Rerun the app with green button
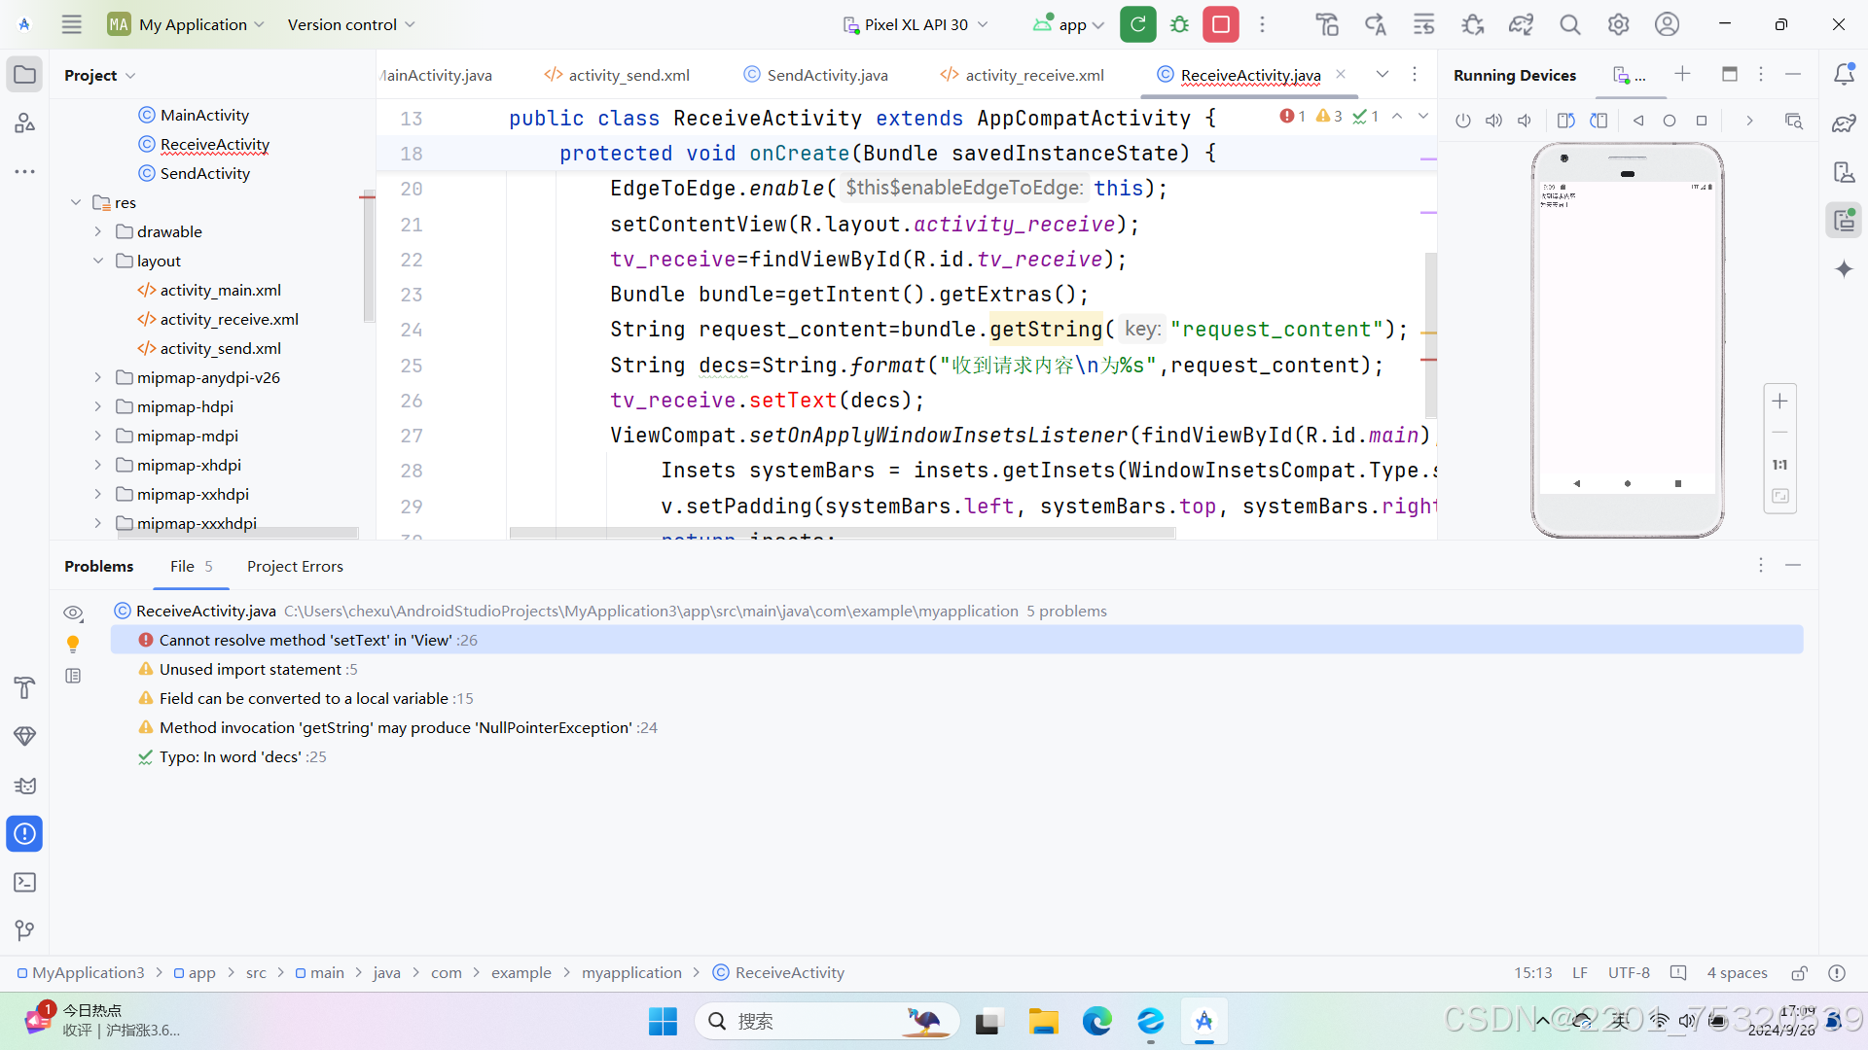The width and height of the screenshot is (1868, 1050). point(1137,24)
